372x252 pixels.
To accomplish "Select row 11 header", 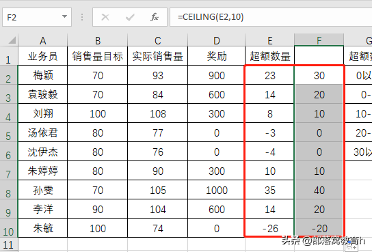I will click(8, 244).
